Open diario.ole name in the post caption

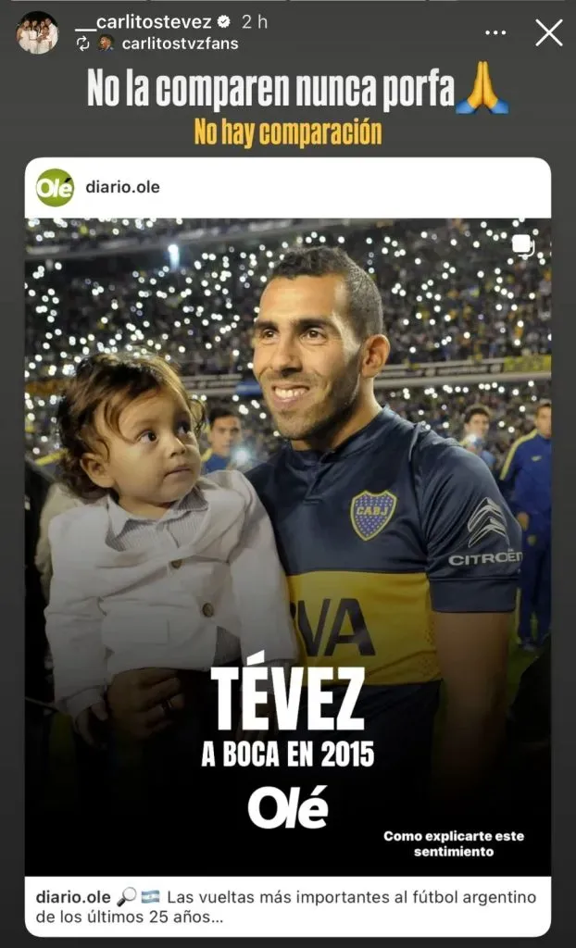point(73,896)
